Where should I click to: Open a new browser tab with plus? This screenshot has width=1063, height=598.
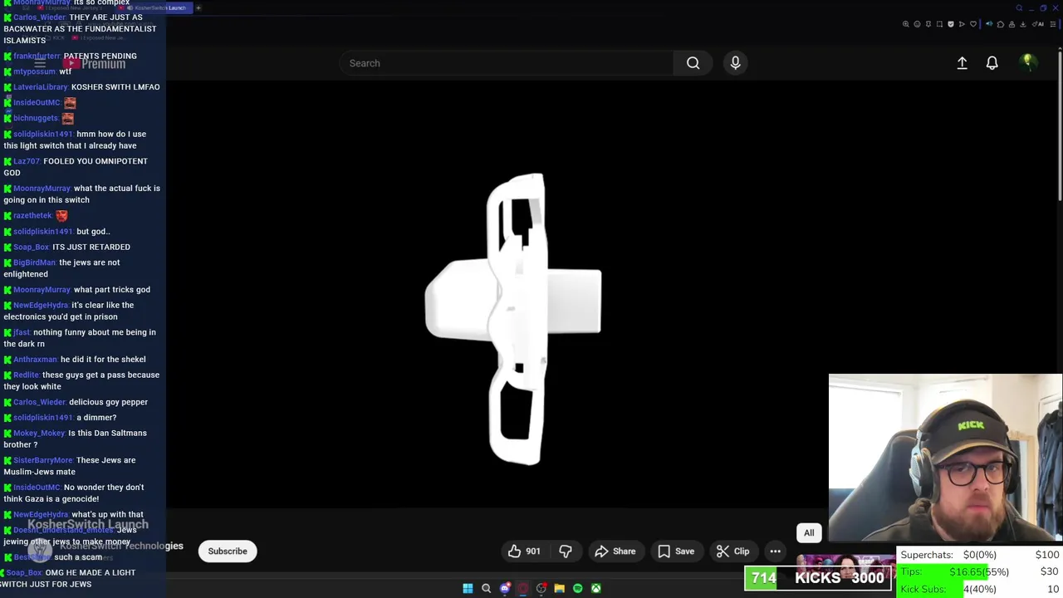(x=198, y=7)
